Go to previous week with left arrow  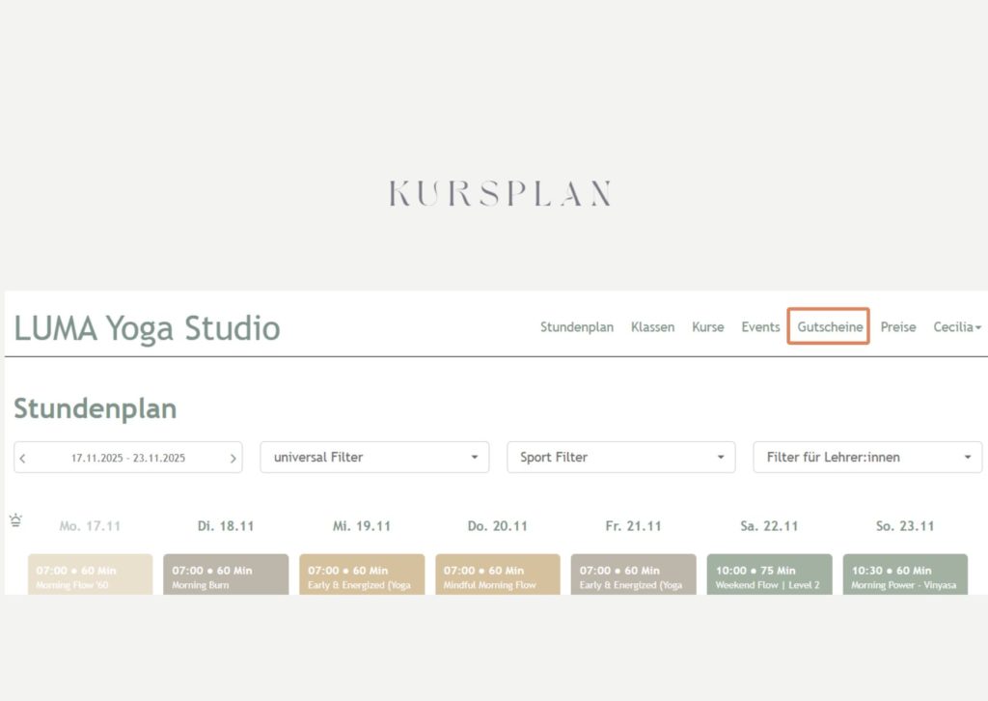pyautogui.click(x=23, y=459)
